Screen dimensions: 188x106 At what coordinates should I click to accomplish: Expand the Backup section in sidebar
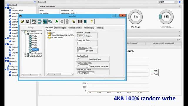[x=6, y=58]
